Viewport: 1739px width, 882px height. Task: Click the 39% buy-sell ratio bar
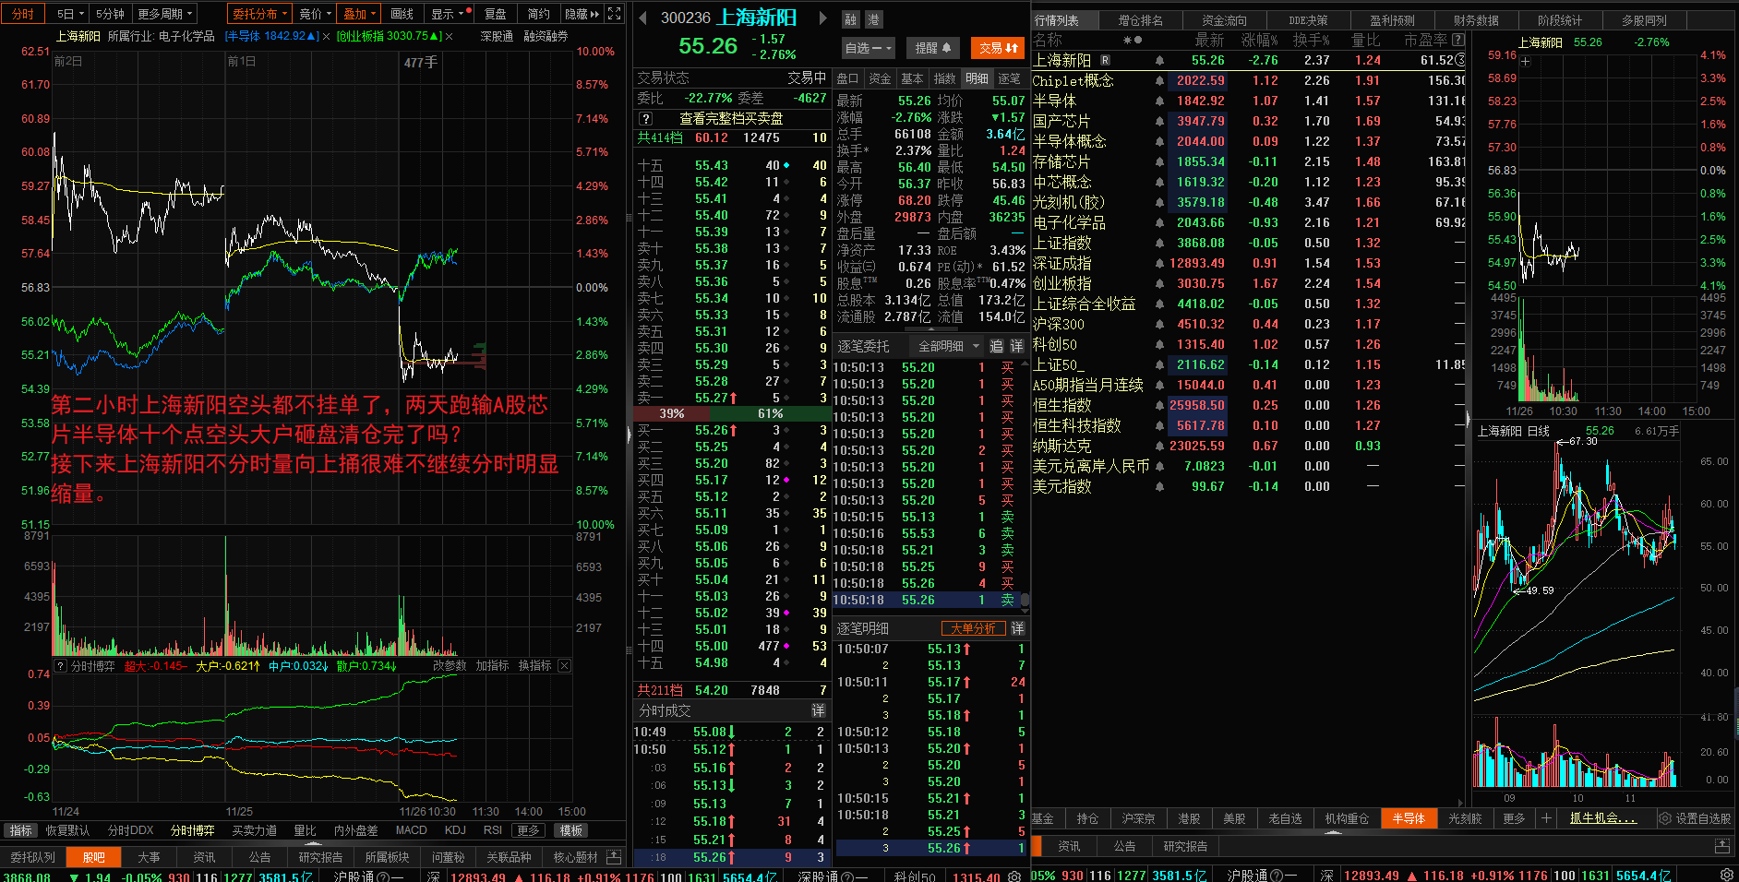pyautogui.click(x=671, y=413)
